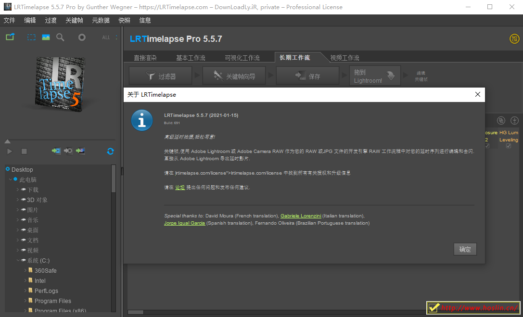Toggle the Exposure 2 column checkbox

click(x=487, y=146)
